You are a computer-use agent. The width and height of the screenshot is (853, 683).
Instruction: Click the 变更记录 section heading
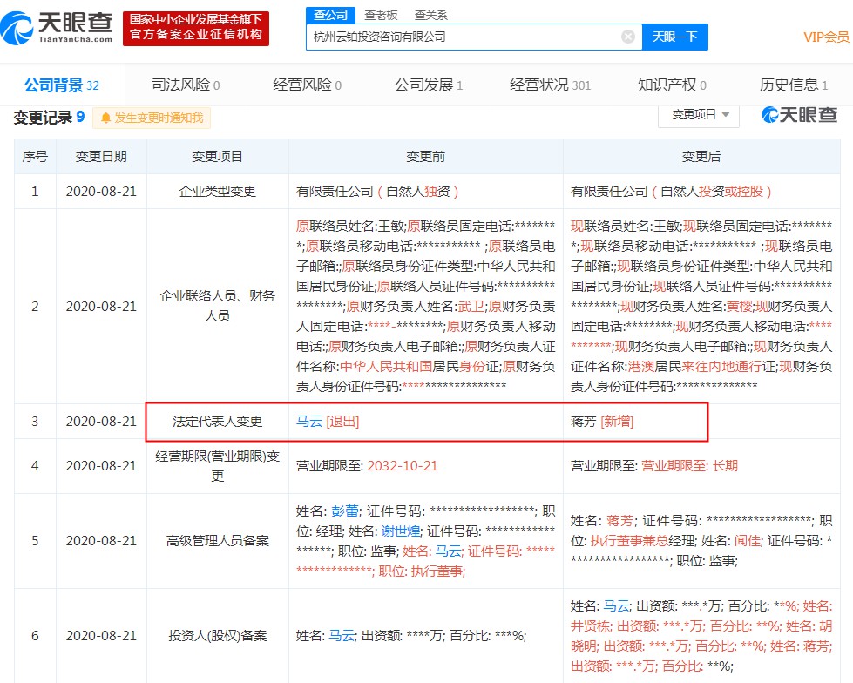point(43,118)
